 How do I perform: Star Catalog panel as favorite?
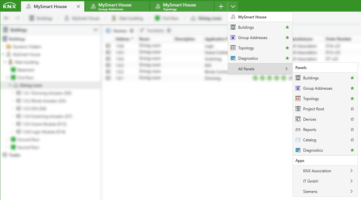tap(352, 140)
